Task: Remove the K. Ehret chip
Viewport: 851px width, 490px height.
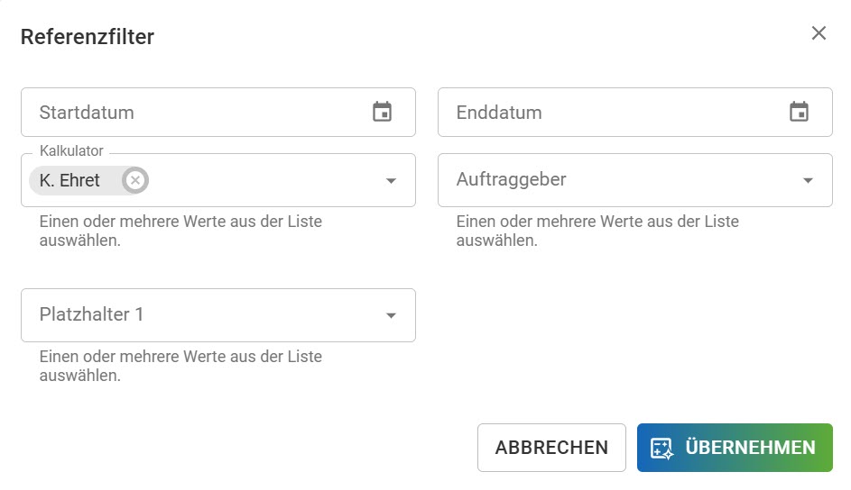Action: [x=135, y=180]
